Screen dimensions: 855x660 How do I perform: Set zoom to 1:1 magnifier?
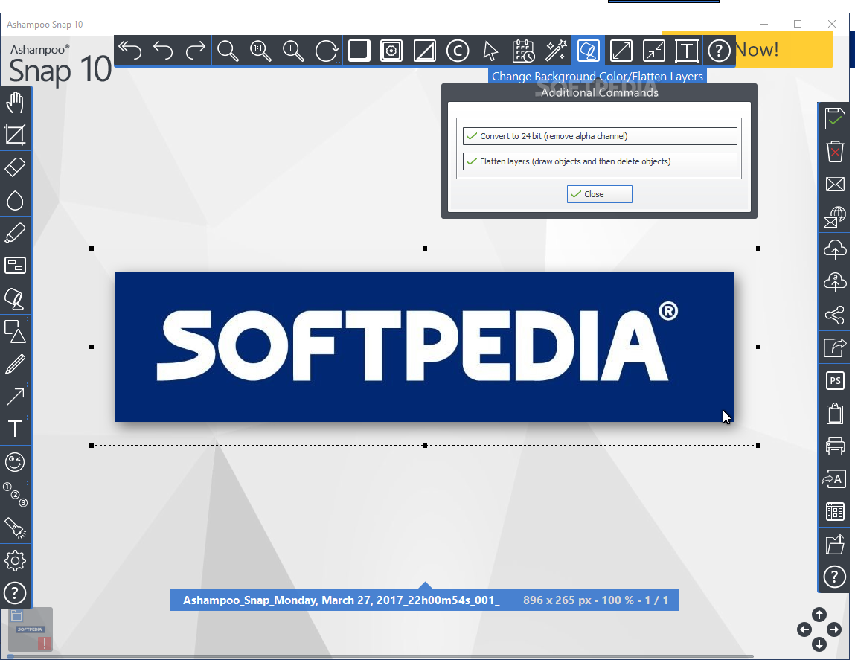(x=260, y=51)
